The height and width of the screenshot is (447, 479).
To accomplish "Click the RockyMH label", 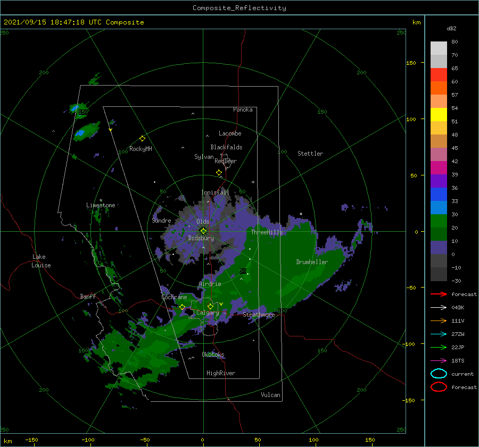I will pos(141,149).
